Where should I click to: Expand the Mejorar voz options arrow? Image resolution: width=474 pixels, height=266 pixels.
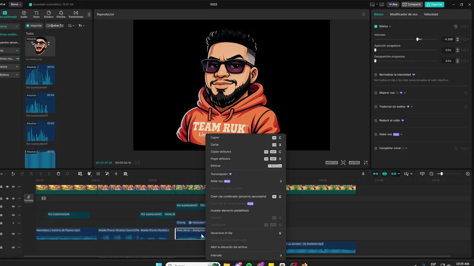tap(405, 93)
